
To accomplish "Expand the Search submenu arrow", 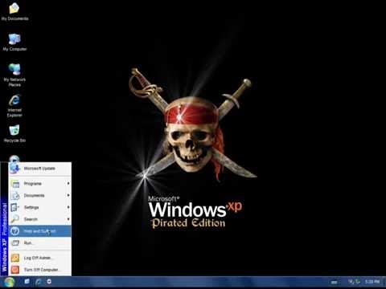I will pyautogui.click(x=68, y=219).
